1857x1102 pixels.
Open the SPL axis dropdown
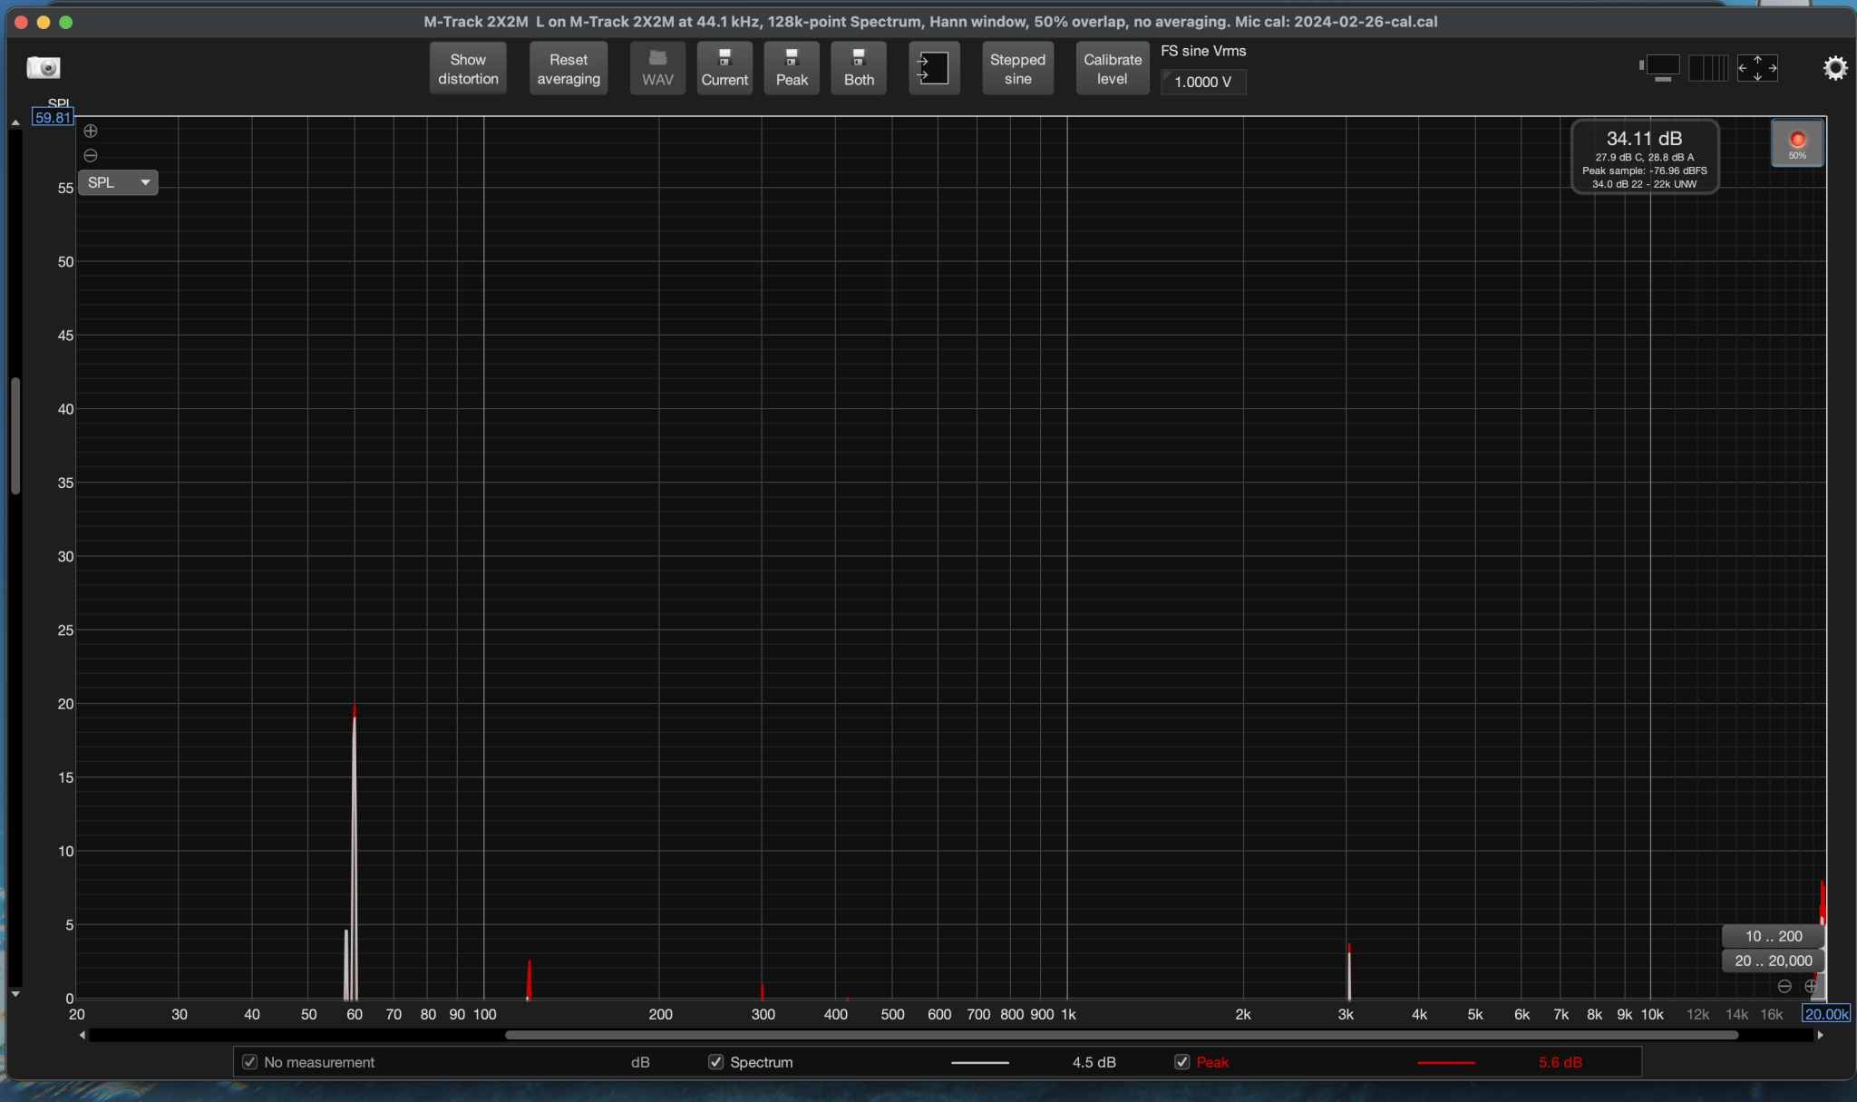[118, 182]
